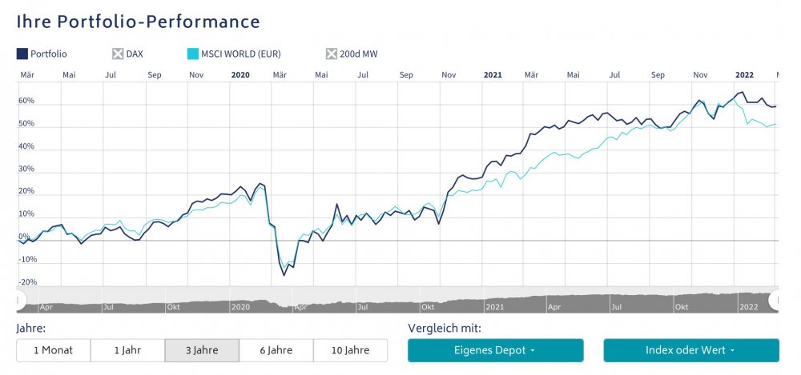Enable the DAX comparison checkbox
Image resolution: width=801 pixels, height=375 pixels.
point(118,54)
